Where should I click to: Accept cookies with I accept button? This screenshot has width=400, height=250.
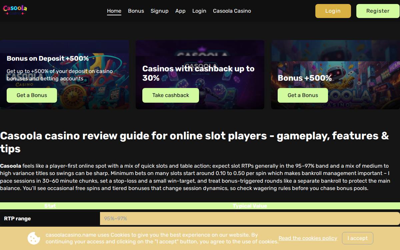tap(358, 238)
